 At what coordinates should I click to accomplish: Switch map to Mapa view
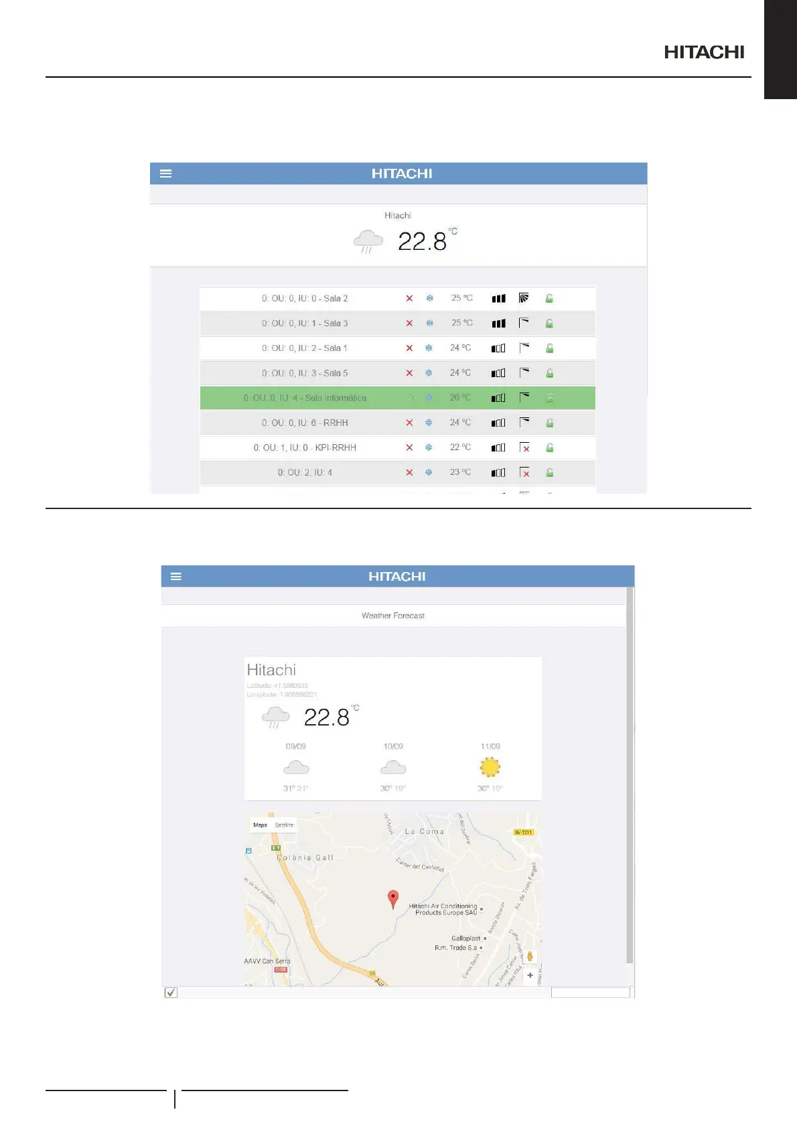260,825
